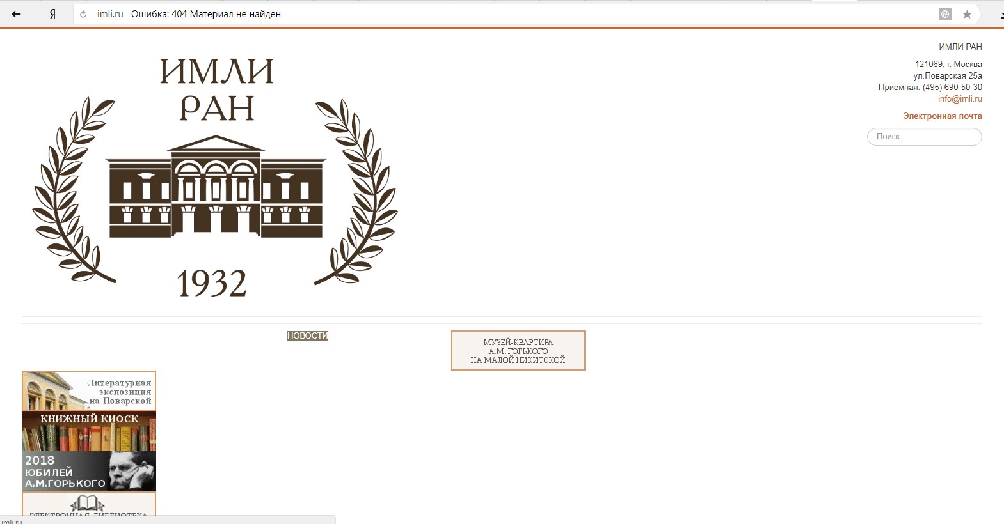Click the ИМЛИ РАН 1932 logo
The width and height of the screenshot is (1004, 524).
click(x=216, y=178)
